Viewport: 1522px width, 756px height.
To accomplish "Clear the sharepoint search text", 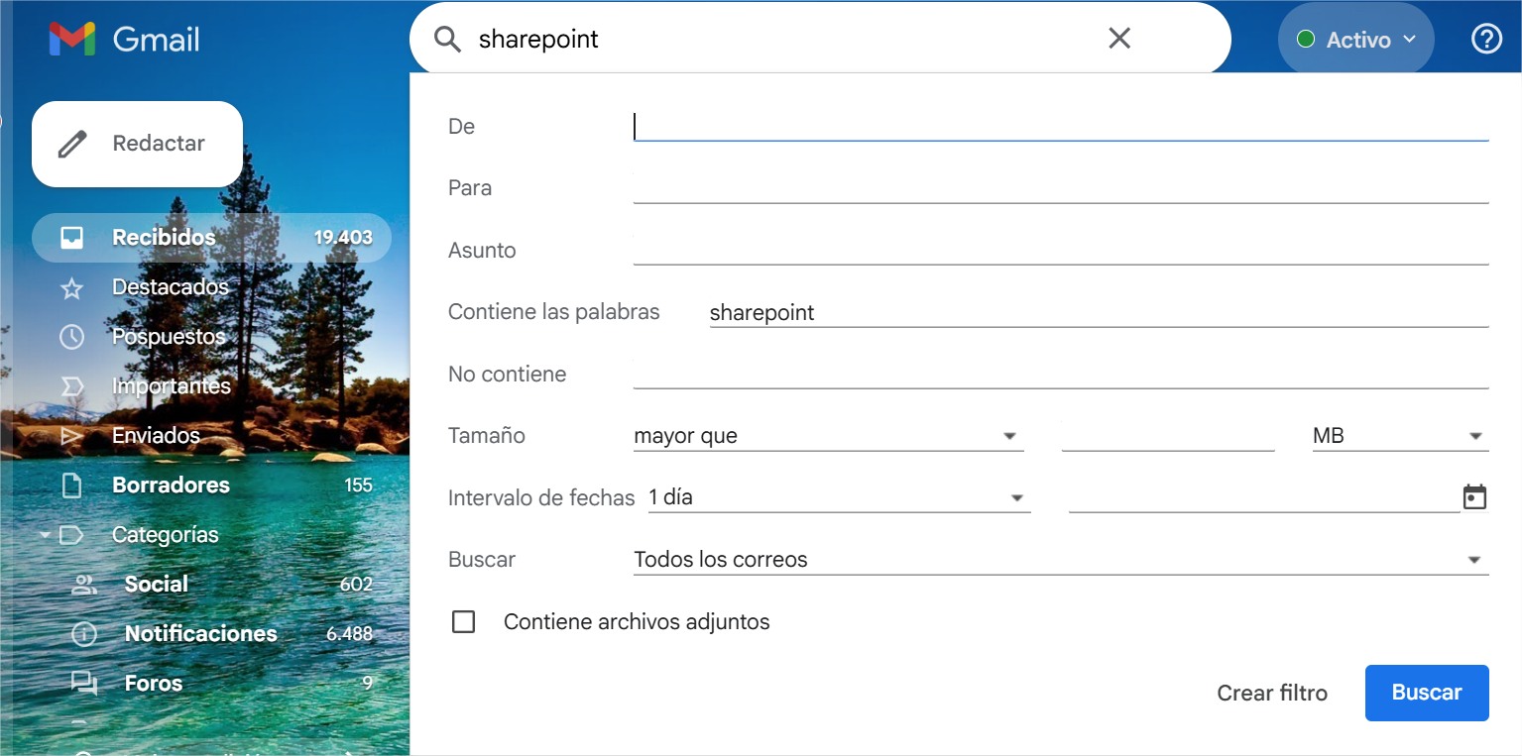I will point(1118,39).
